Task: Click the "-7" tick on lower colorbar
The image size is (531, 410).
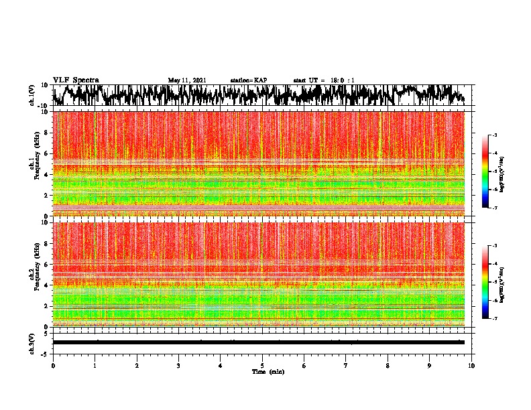Action: [x=494, y=318]
